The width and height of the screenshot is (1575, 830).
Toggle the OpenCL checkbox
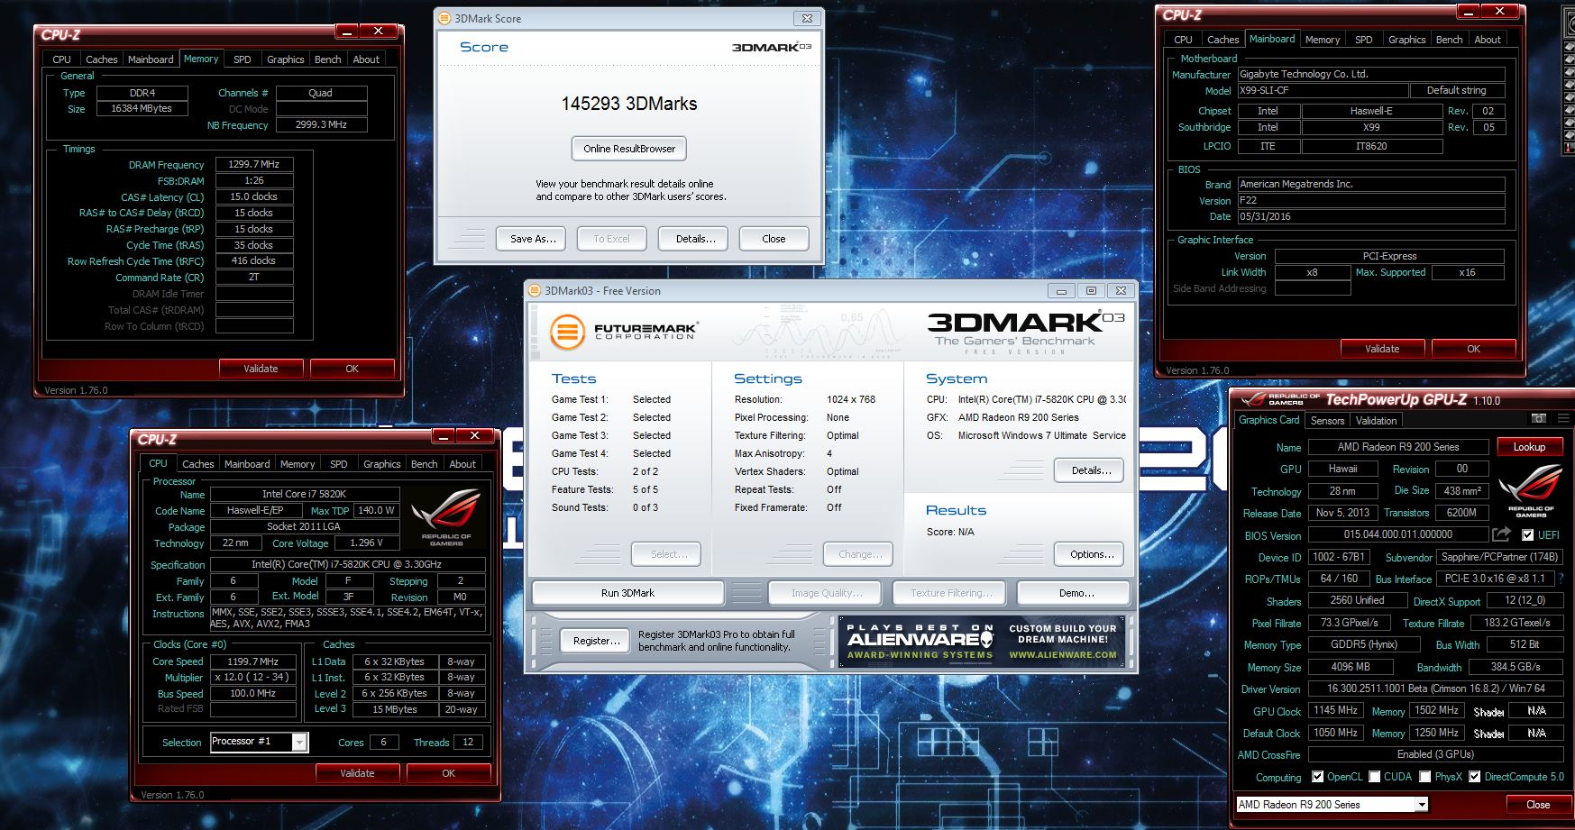(1318, 777)
